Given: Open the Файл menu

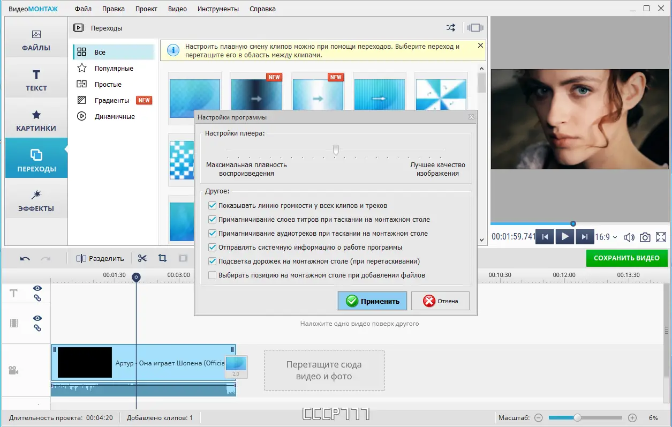Looking at the screenshot, I should pos(83,9).
